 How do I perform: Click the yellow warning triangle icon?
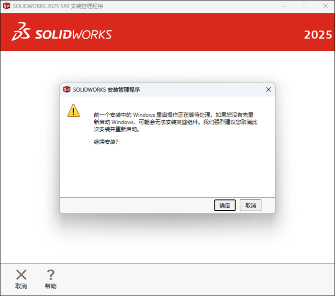click(74, 111)
